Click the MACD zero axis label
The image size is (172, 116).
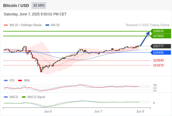pyautogui.click(x=154, y=103)
